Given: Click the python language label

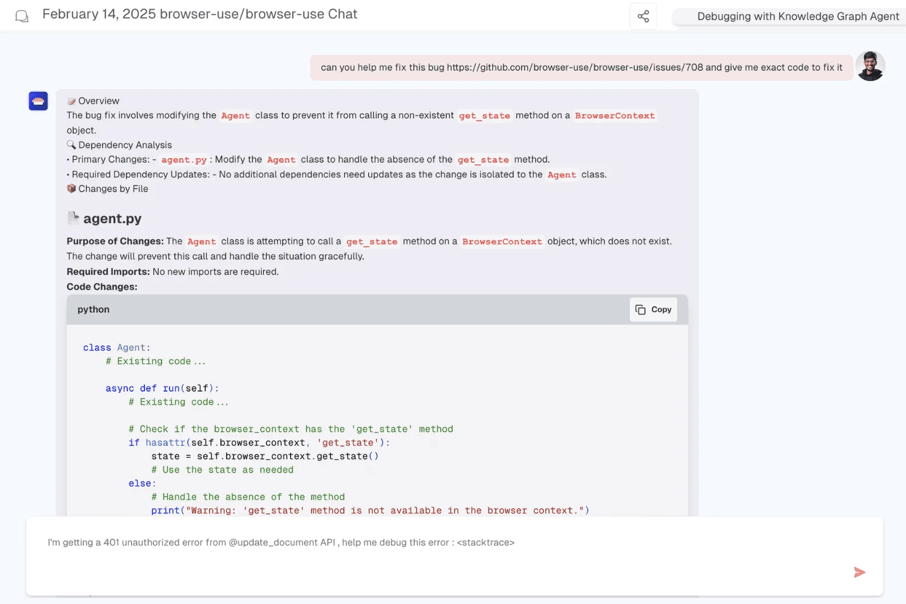Looking at the screenshot, I should click(x=94, y=309).
